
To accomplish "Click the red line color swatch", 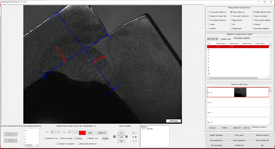I will [82, 132].
